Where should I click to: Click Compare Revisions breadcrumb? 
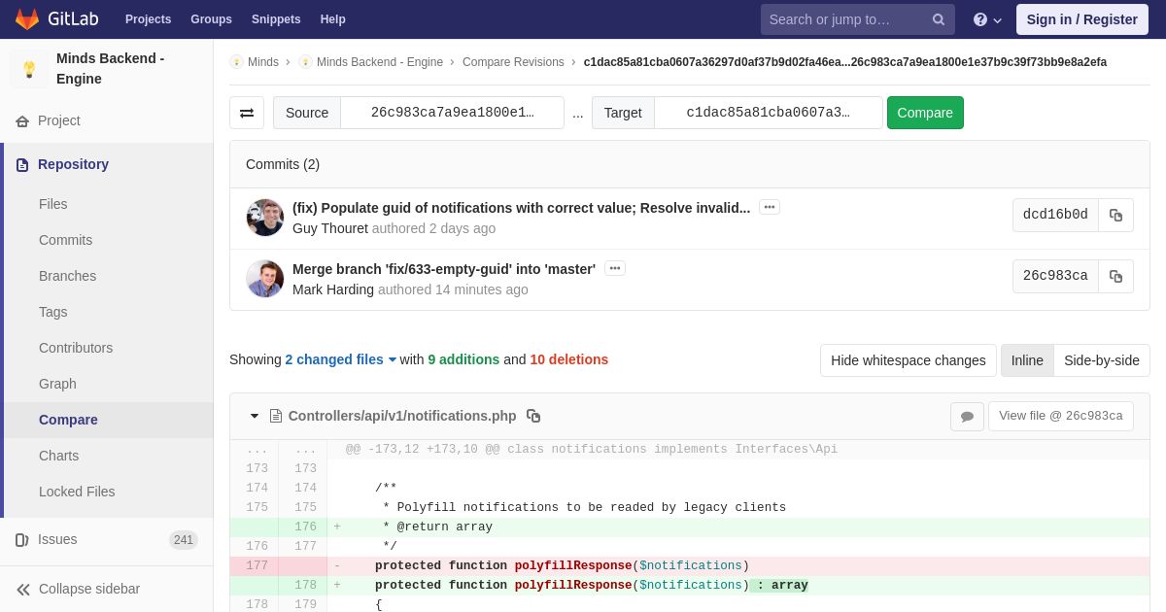pos(513,62)
